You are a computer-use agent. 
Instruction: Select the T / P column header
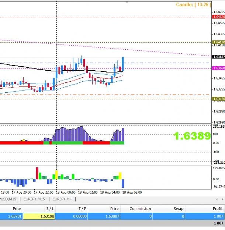[72, 209]
